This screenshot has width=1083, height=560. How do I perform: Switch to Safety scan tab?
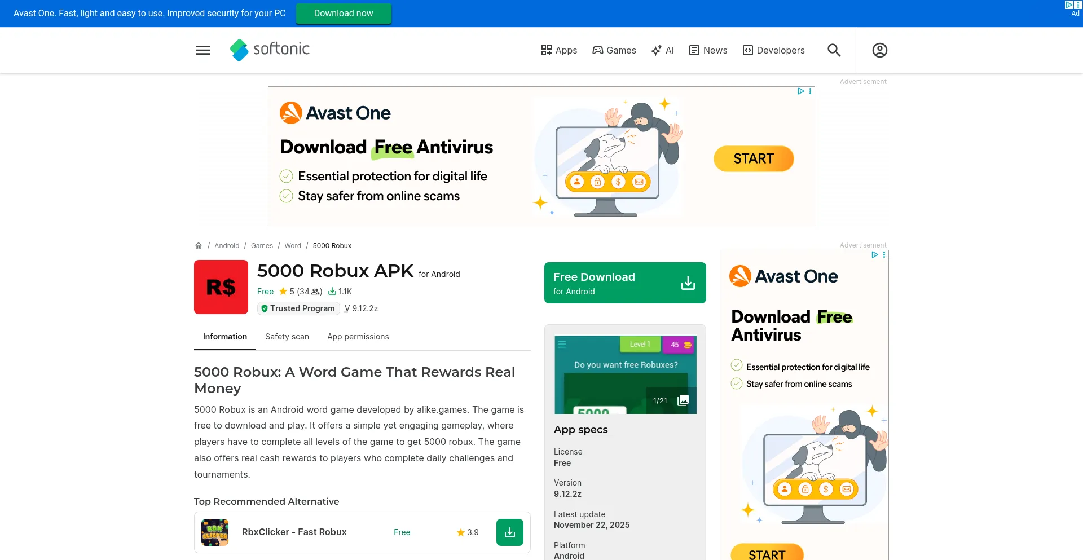287,337
